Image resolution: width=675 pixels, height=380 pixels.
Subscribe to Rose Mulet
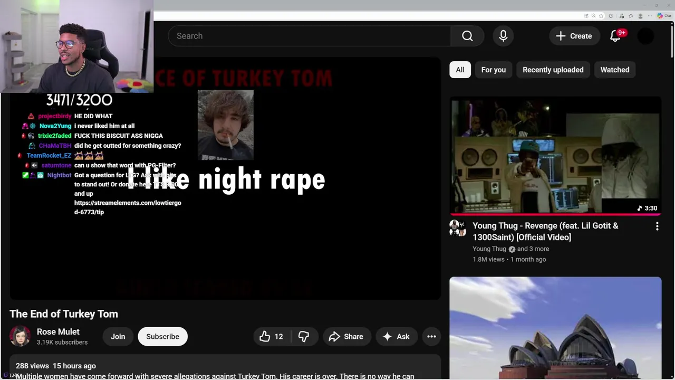162,337
